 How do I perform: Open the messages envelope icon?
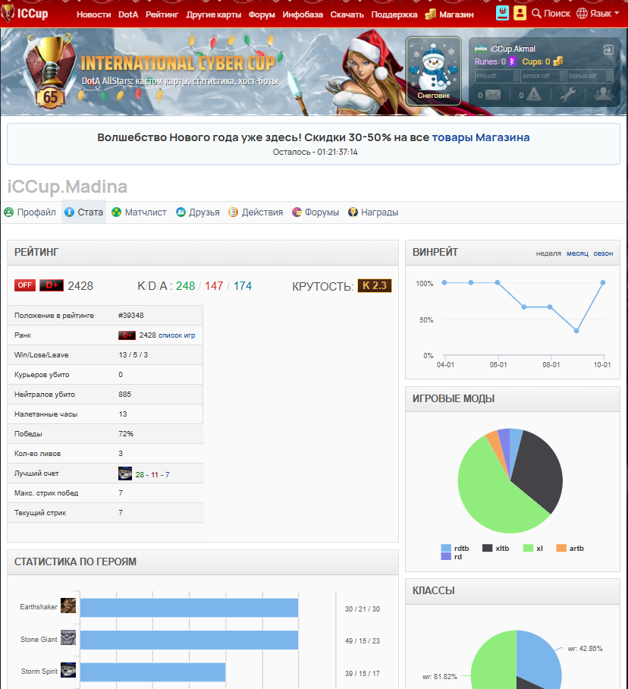(x=493, y=95)
